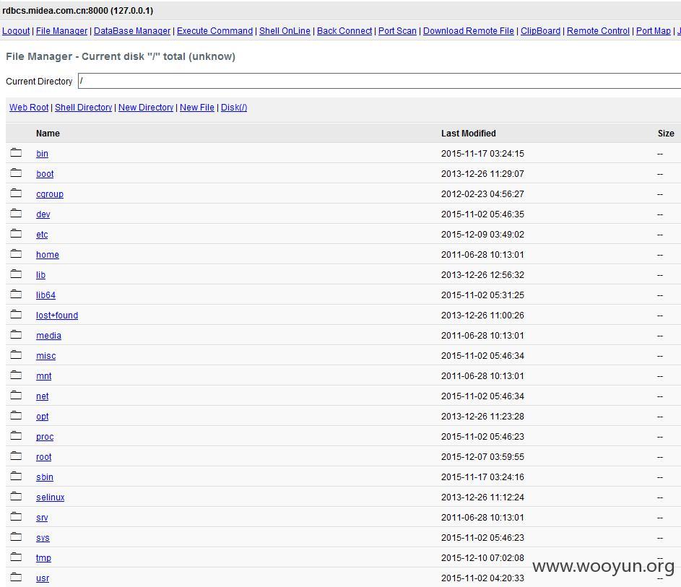Image resolution: width=681 pixels, height=587 pixels.
Task: Open the cgroup directory link
Action: pos(50,194)
